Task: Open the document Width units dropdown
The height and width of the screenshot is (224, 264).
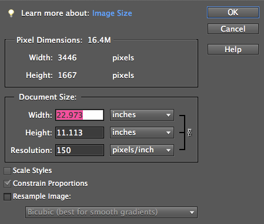Action: (x=142, y=115)
